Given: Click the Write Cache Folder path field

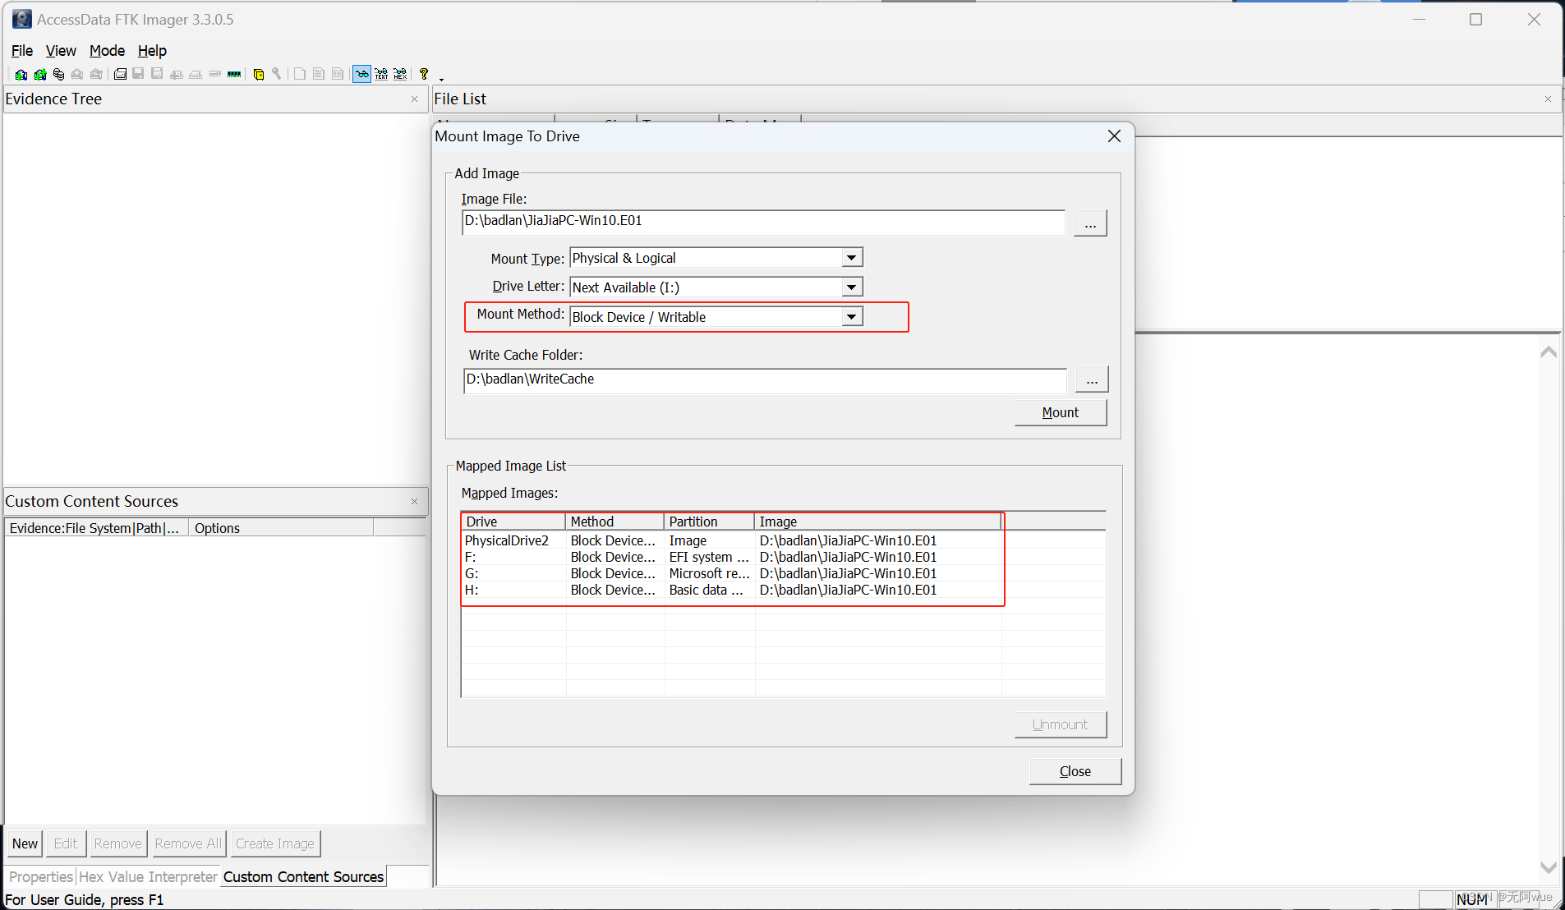Looking at the screenshot, I should 765,380.
